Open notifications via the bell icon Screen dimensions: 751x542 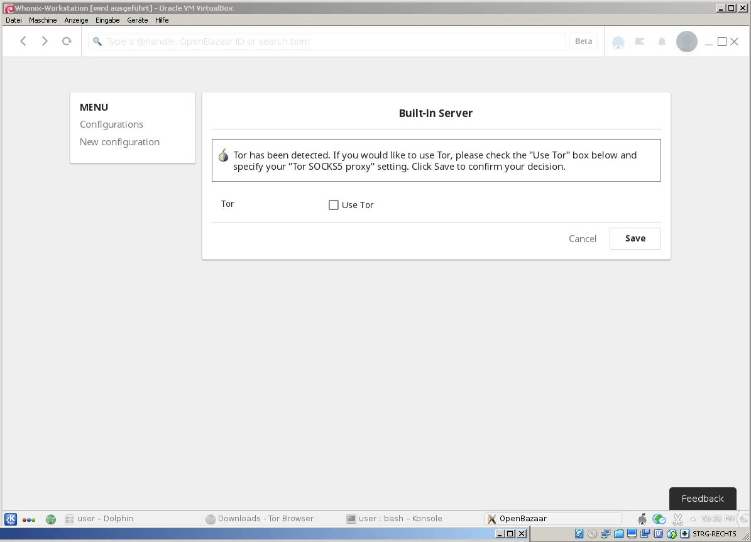click(661, 41)
